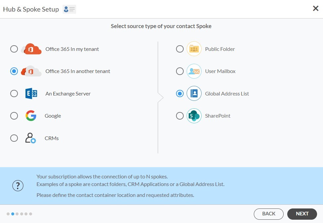Click the 'Hub & Spoke Setup' title text

pos(31,9)
